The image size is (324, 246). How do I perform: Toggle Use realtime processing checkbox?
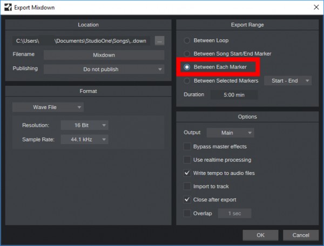[x=187, y=160]
